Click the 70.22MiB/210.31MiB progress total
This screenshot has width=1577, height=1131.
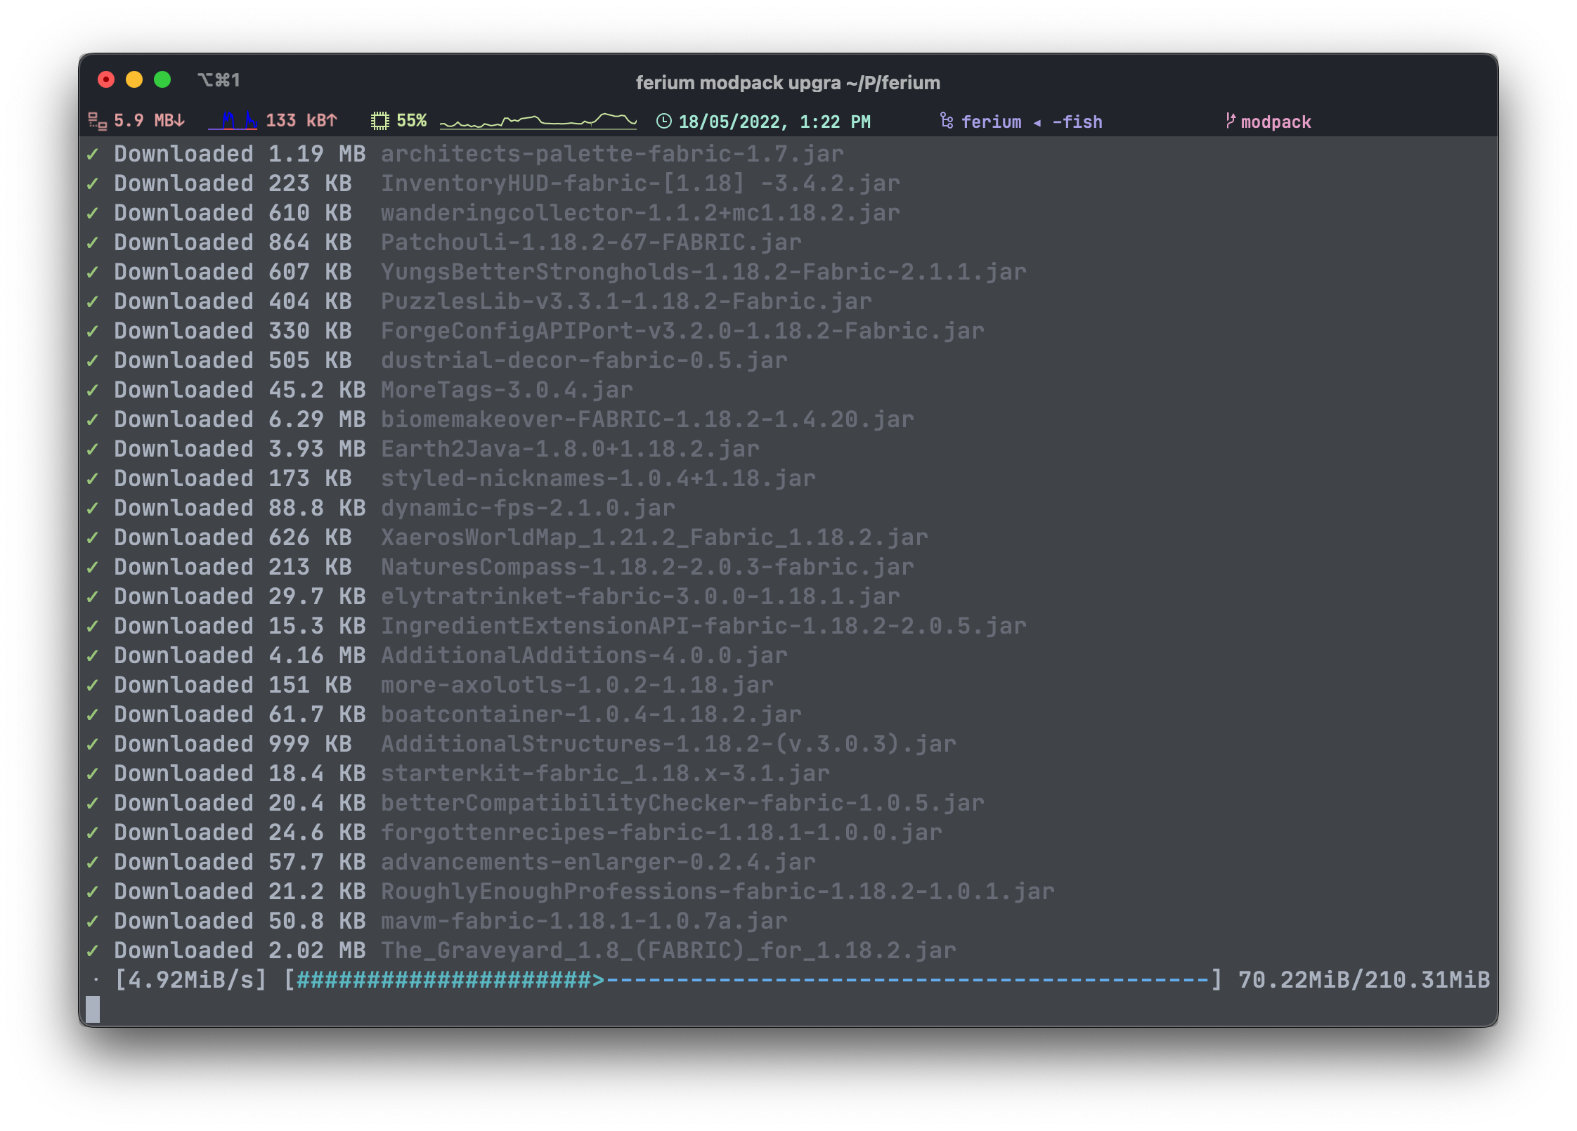click(1363, 980)
